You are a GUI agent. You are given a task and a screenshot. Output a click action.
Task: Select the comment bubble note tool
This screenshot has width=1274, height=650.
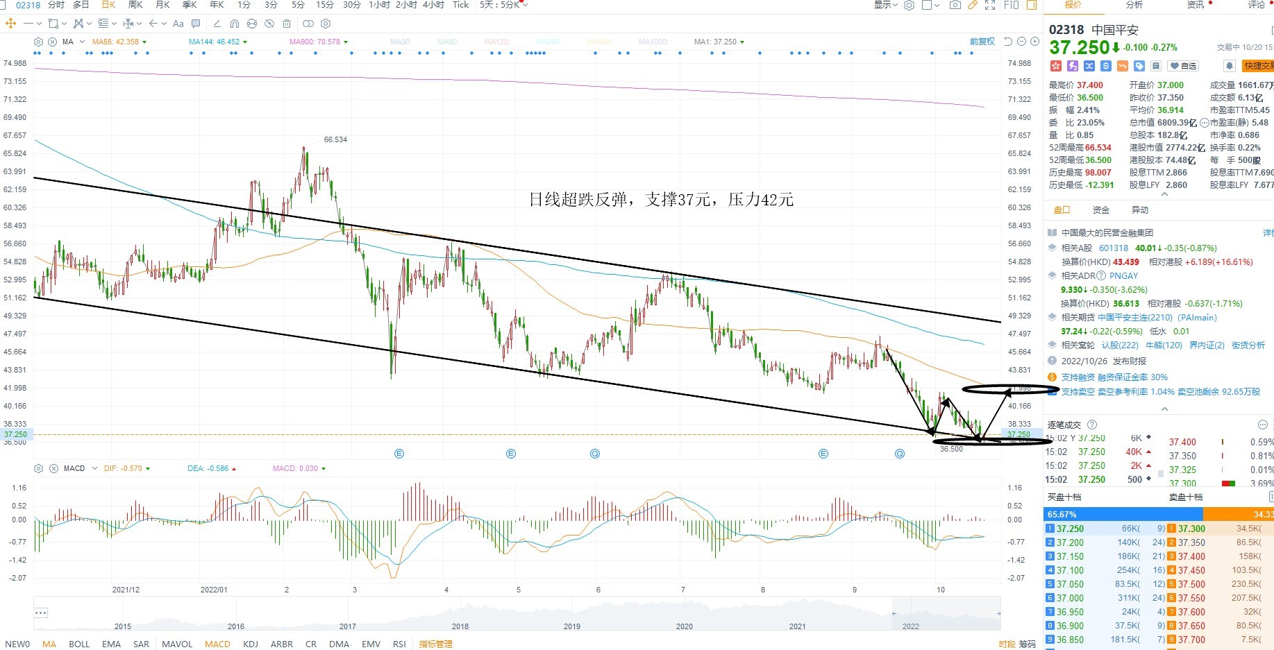[x=196, y=24]
